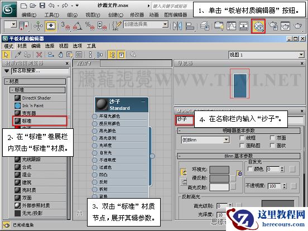Collapse the 明暗器基本参数 rollout

239,131
